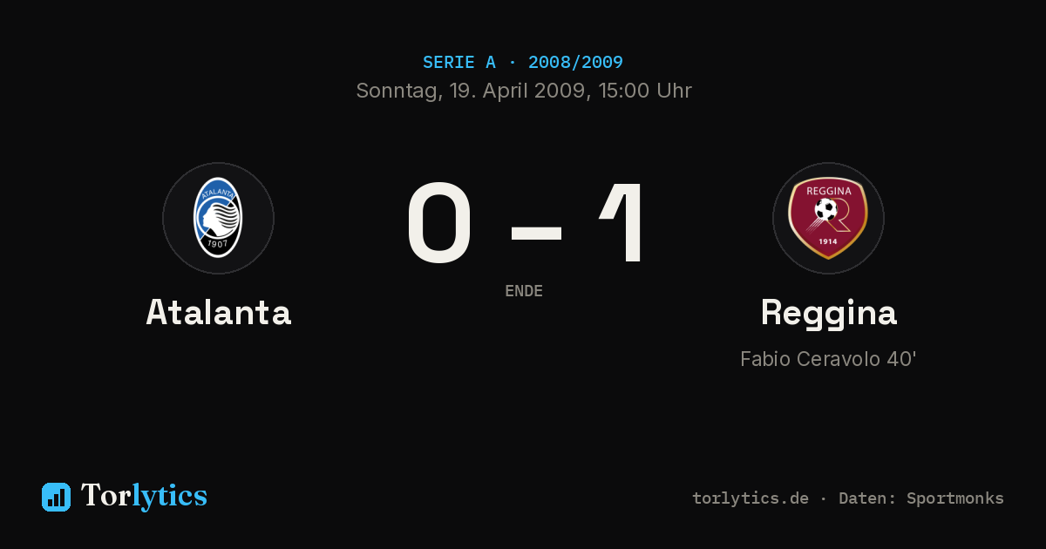
Task: Click the 15:00 Uhr kickoff time
Action: [x=642, y=91]
